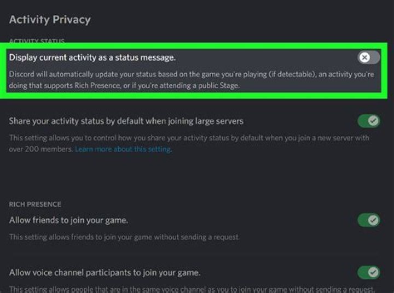Click the Share your activity status setting title
Viewport: 394px width, 293px height.
(126, 121)
